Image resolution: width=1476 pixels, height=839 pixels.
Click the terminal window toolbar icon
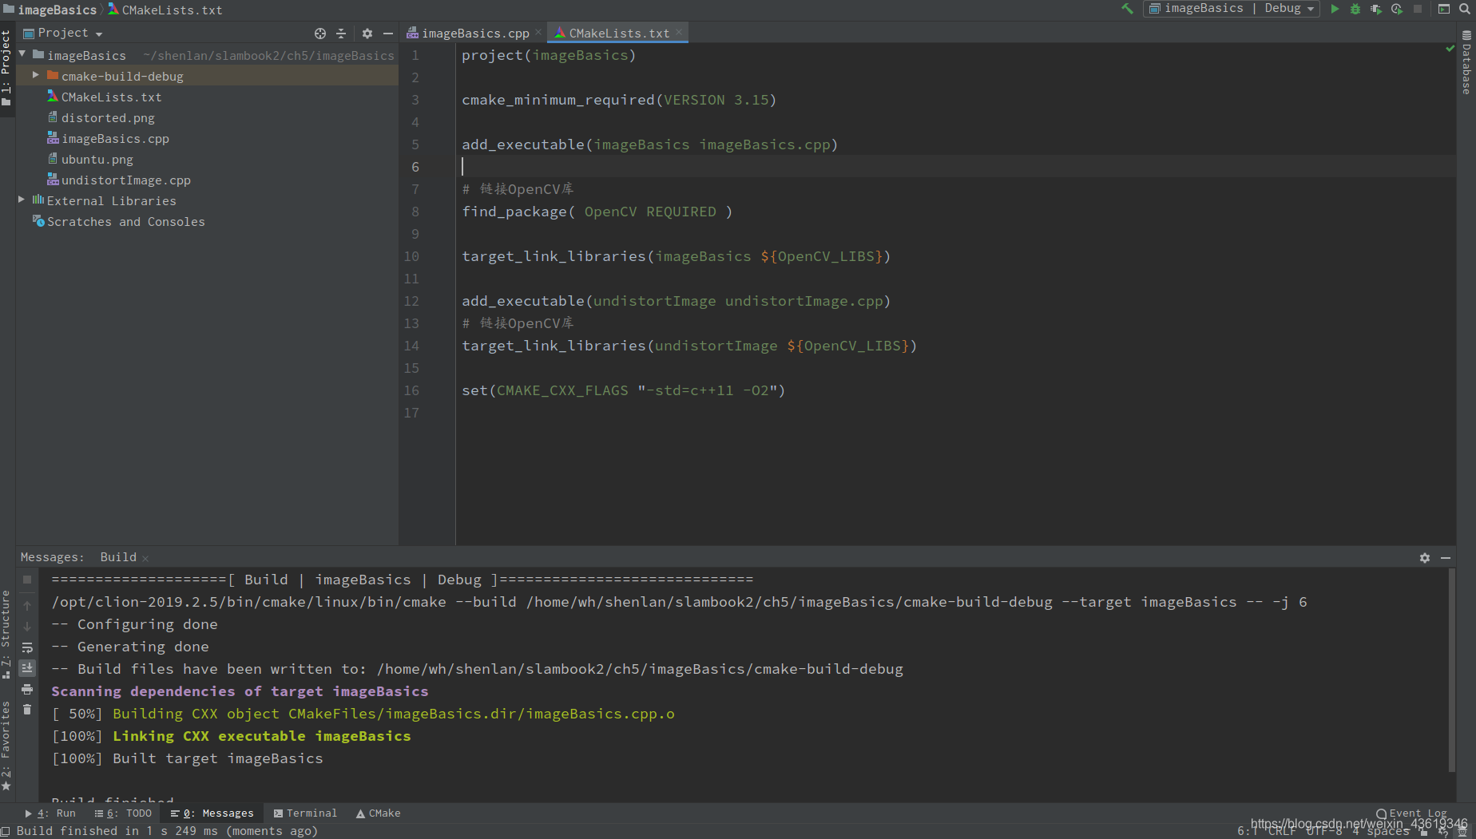pyautogui.click(x=1444, y=9)
